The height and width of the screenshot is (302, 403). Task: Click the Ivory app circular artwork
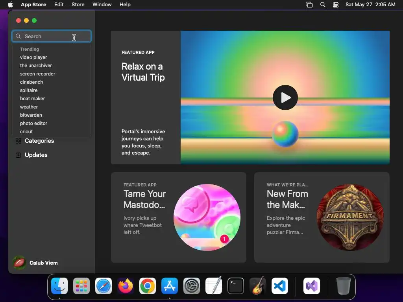tap(207, 217)
